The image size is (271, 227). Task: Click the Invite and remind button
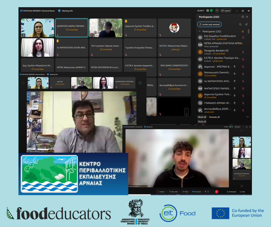pos(209,24)
